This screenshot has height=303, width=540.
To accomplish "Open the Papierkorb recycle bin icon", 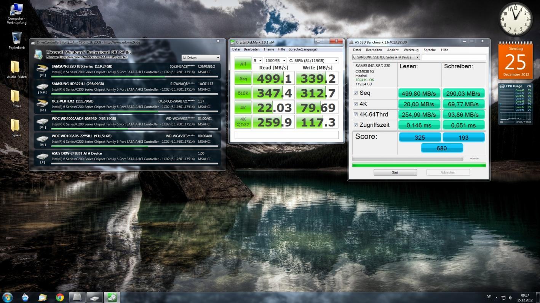I will point(16,40).
